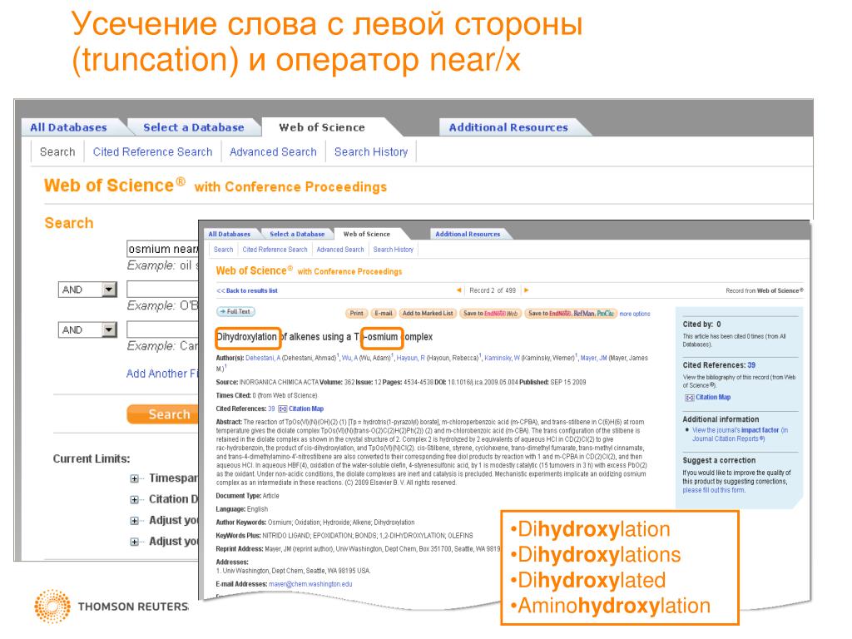Open author link 'Kaminsky, W'
This screenshot has width=852, height=639.
click(502, 358)
